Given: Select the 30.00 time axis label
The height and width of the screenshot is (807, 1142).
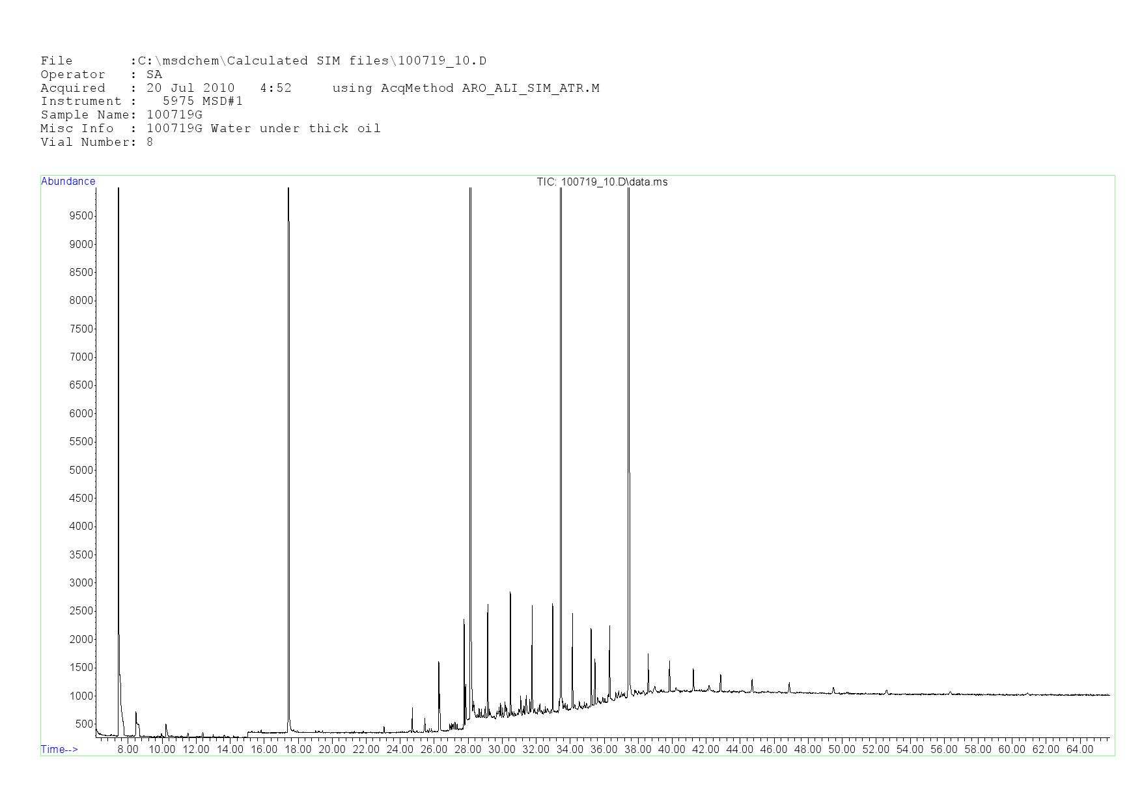Looking at the screenshot, I should pos(501,749).
